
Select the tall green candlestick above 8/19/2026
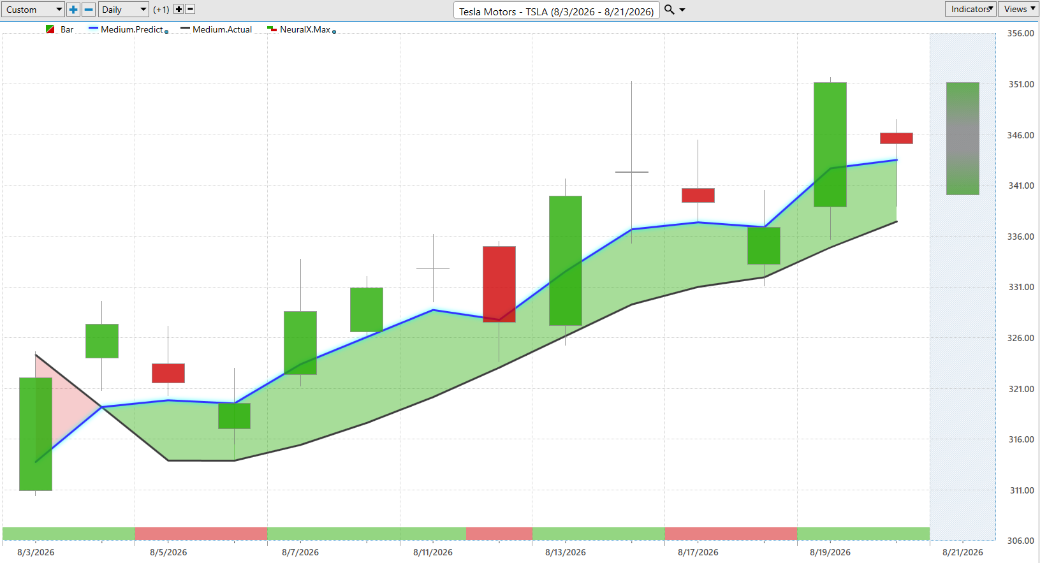point(830,145)
